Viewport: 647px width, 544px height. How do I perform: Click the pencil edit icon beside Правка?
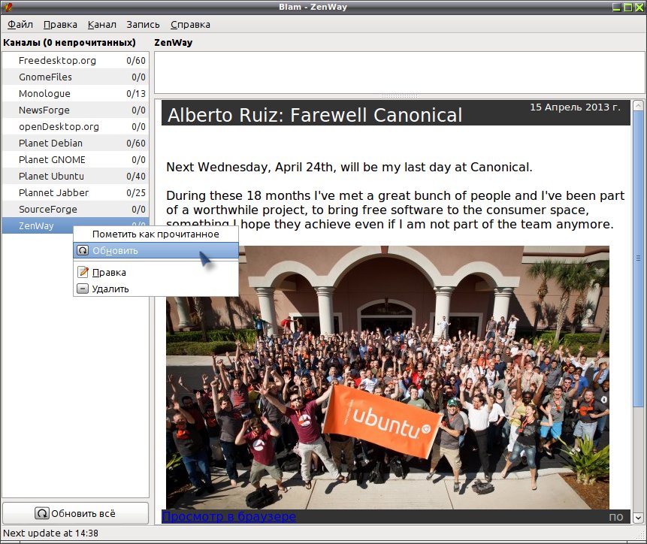(x=83, y=272)
